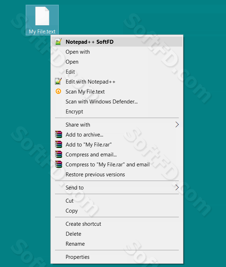This screenshot has width=226, height=267.
Task: Expand the Share with submenu arrow
Action: tap(177, 125)
